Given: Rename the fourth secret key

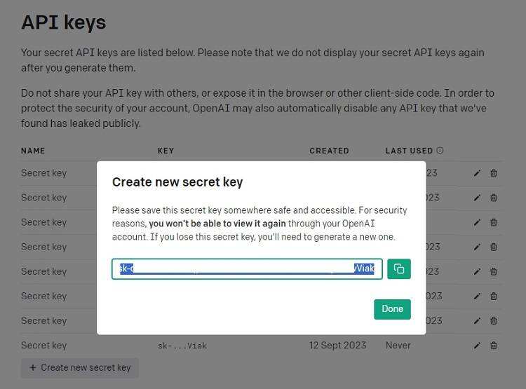Looking at the screenshot, I should (477, 247).
